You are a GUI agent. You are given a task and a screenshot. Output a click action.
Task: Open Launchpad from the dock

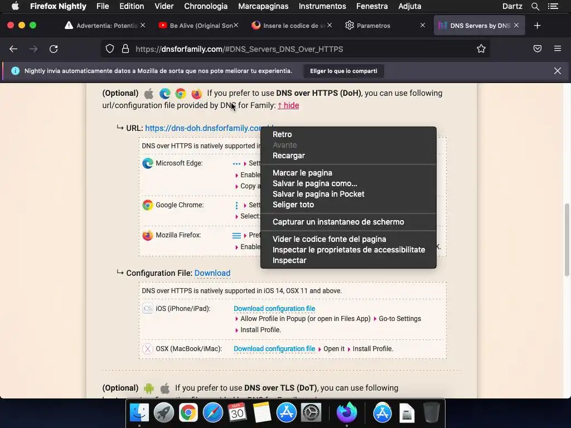coord(163,413)
